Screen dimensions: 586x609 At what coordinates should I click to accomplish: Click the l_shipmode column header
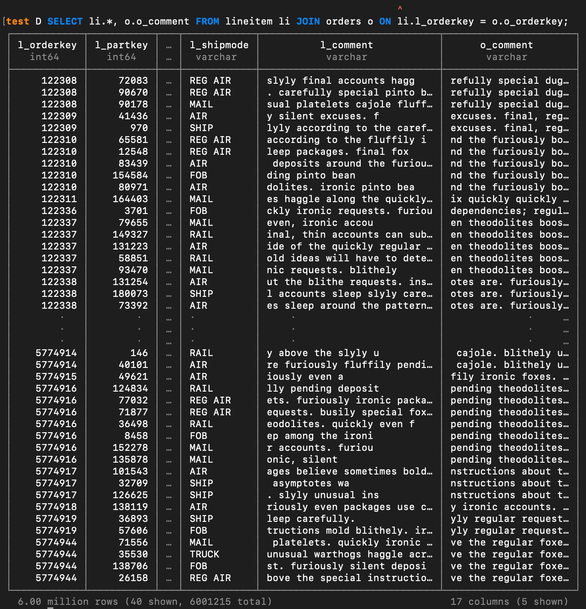(219, 45)
